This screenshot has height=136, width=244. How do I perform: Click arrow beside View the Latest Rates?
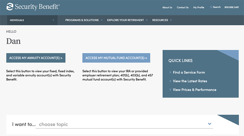(170, 81)
